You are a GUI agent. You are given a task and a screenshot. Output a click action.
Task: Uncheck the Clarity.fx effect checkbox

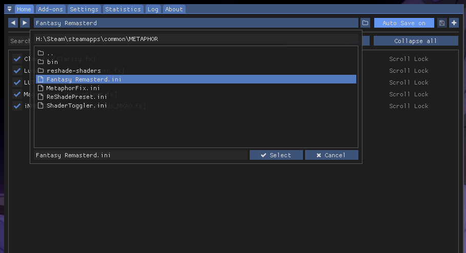(x=17, y=59)
